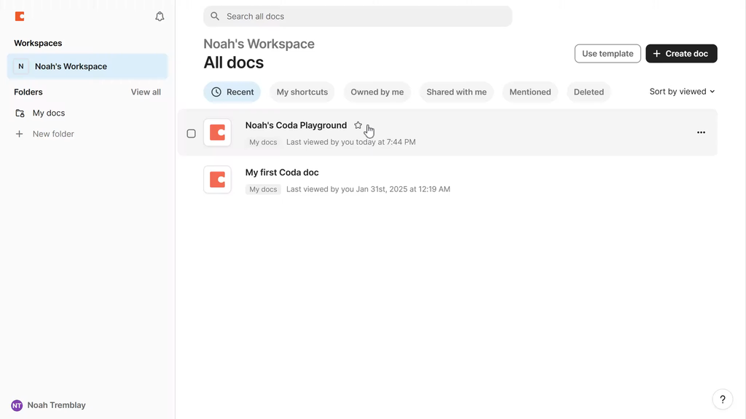Click Noah Tremblay account name
746x419 pixels.
pyautogui.click(x=57, y=405)
